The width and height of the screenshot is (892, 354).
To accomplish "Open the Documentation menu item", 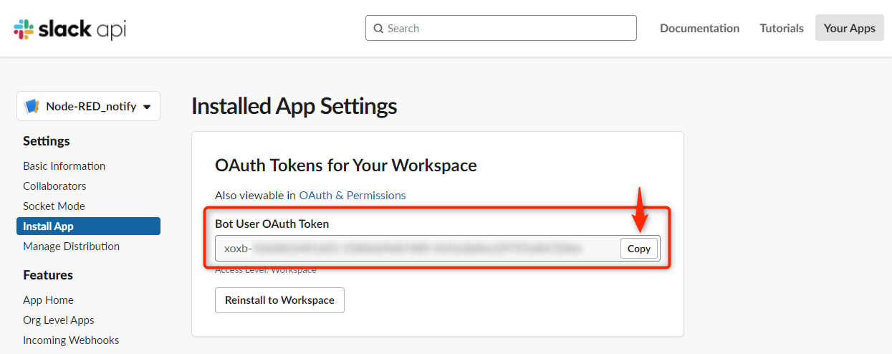I will pos(699,28).
